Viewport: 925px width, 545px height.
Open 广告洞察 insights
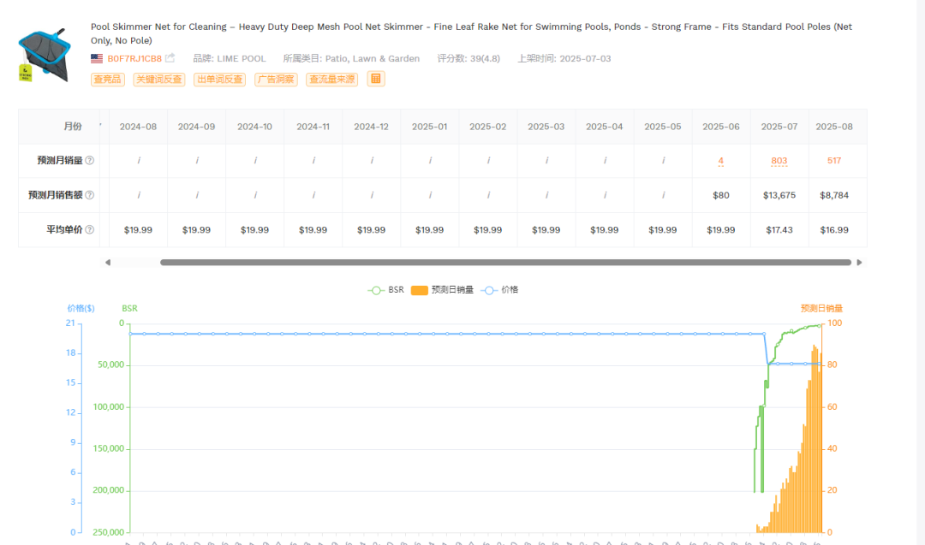276,80
